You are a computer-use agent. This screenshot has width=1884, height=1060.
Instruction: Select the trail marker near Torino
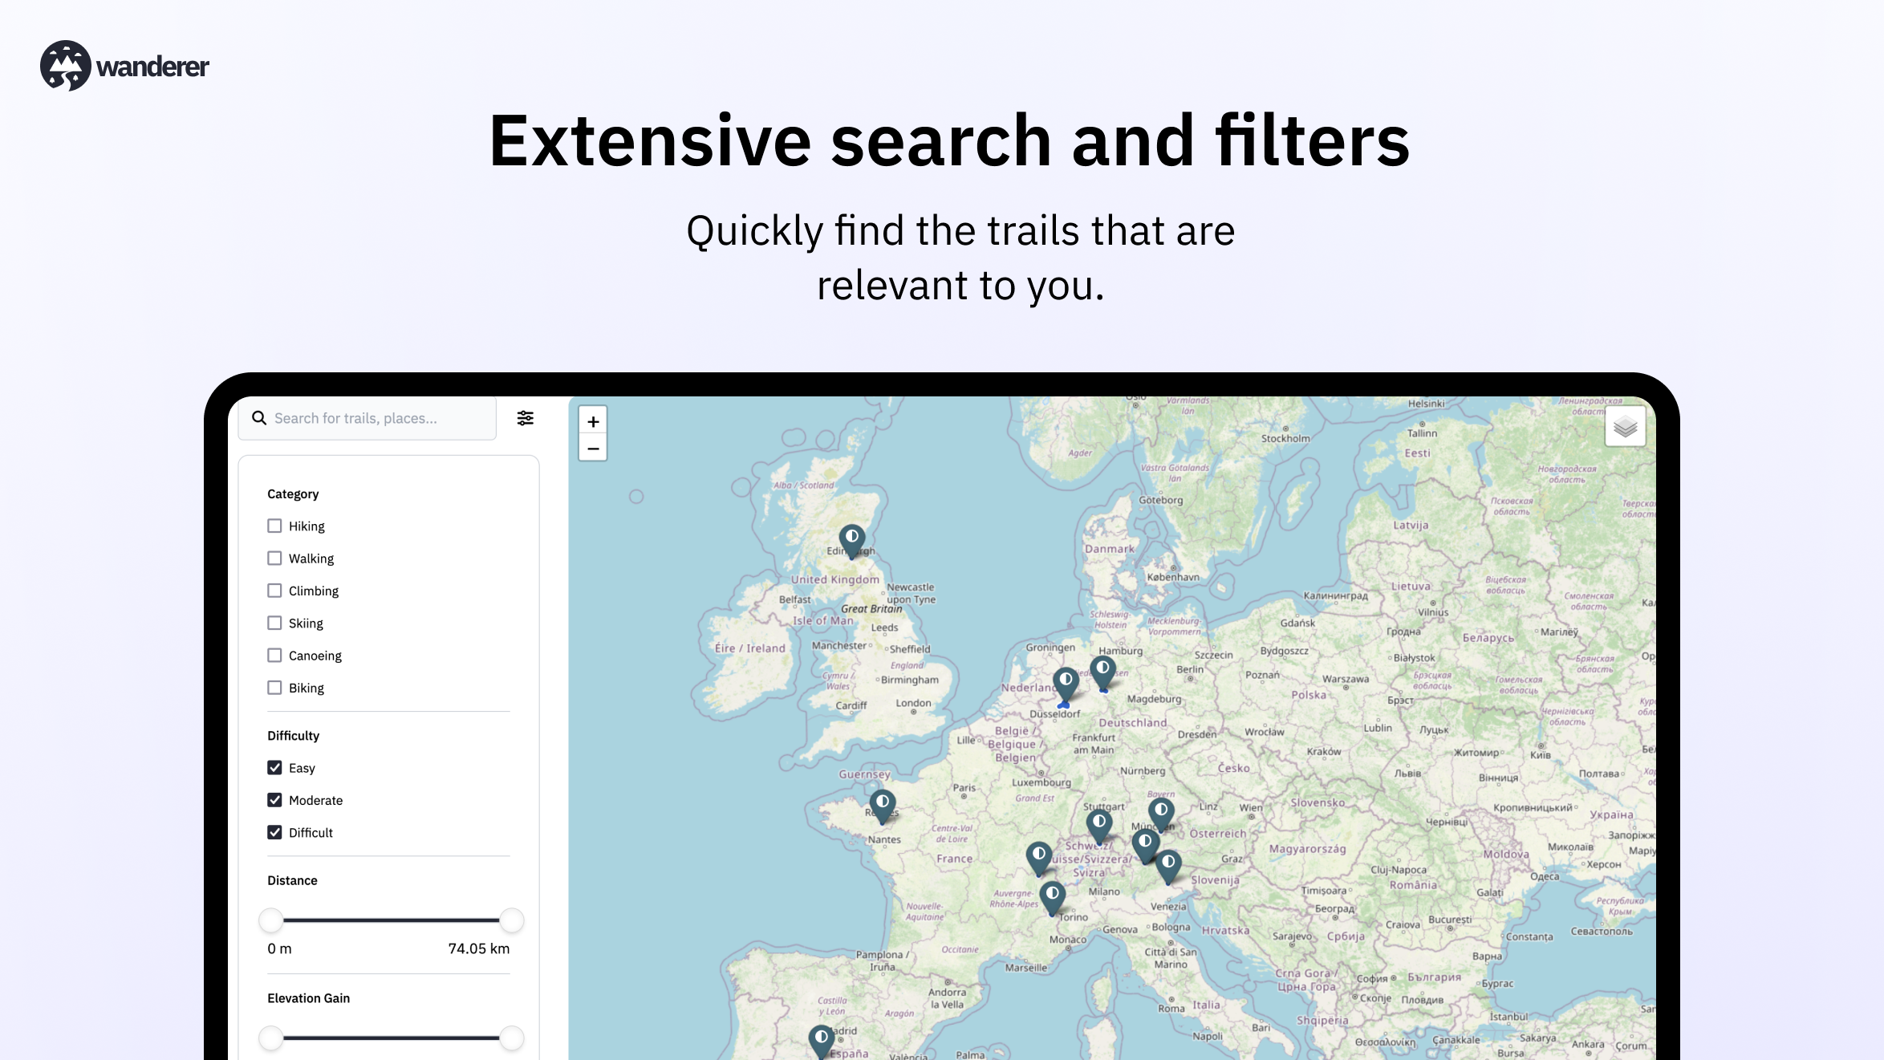tap(1053, 898)
